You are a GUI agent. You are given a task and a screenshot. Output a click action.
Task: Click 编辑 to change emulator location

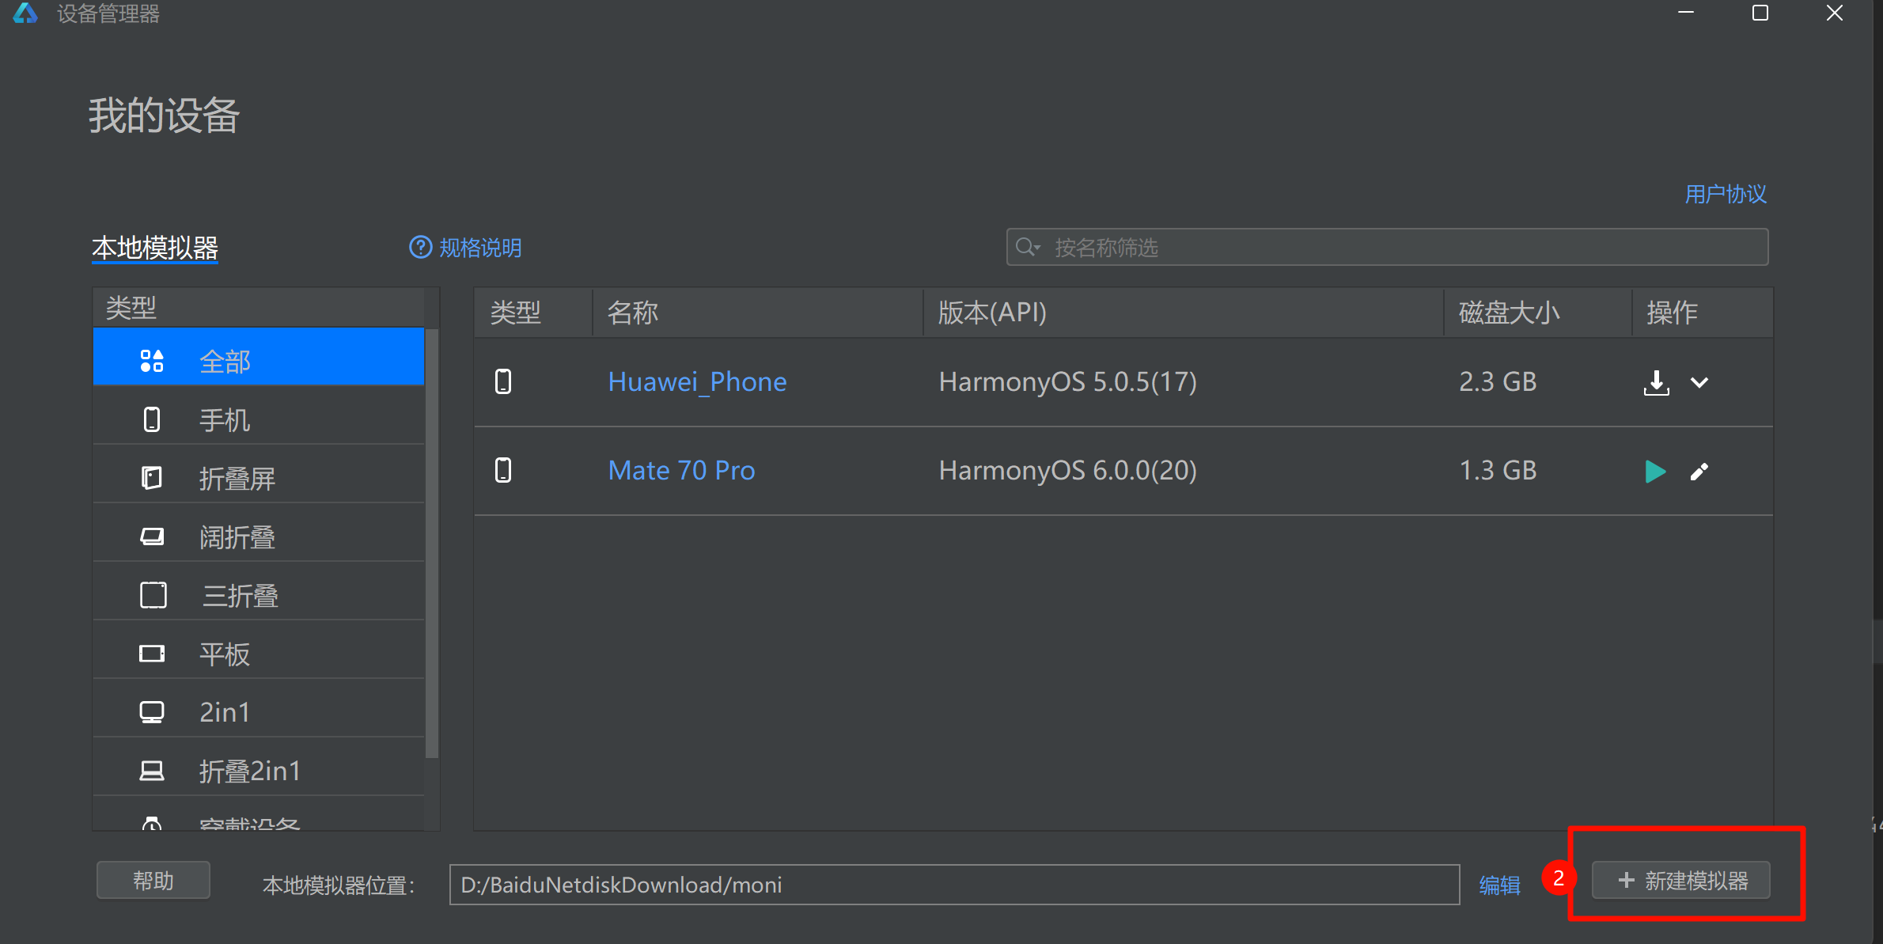click(x=1499, y=885)
